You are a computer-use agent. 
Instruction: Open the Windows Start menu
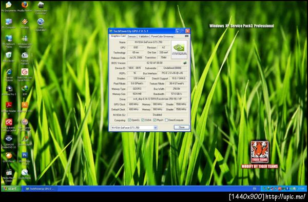coord(11,189)
